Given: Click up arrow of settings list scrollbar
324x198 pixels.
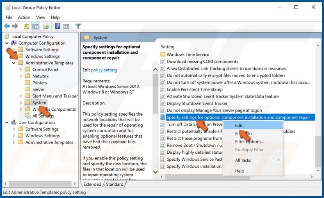Looking at the screenshot, I should pos(318,46).
